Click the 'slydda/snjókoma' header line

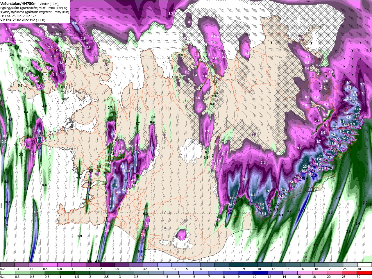pos(35,12)
